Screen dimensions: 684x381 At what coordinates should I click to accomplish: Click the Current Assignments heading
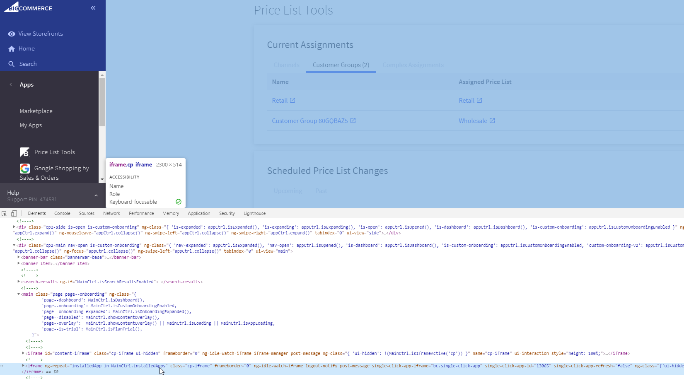310,45
